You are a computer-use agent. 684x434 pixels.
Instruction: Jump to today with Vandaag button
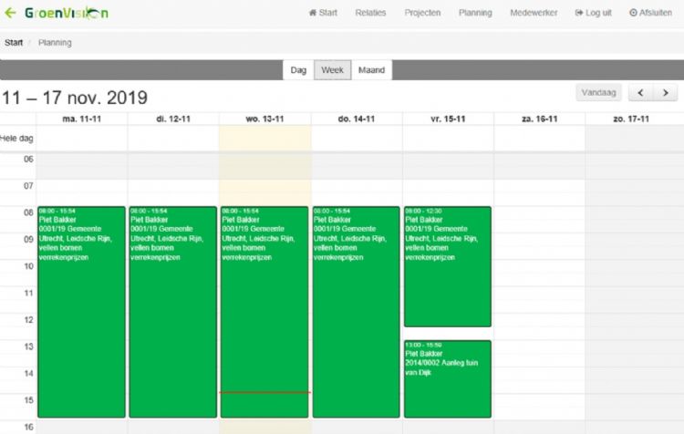599,93
